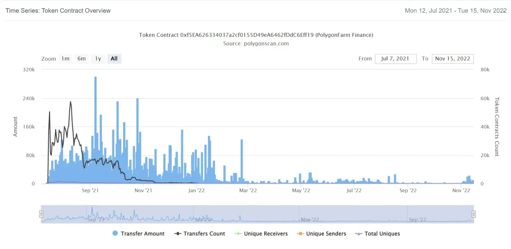Click the 240k left axis label
This screenshot has height=249, width=511.
pyautogui.click(x=29, y=98)
